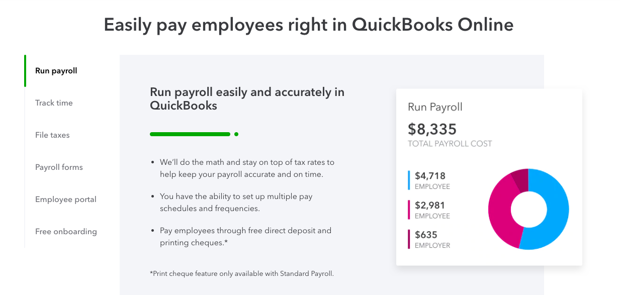Switch to the File taxes tab
620x295 pixels.
click(52, 135)
